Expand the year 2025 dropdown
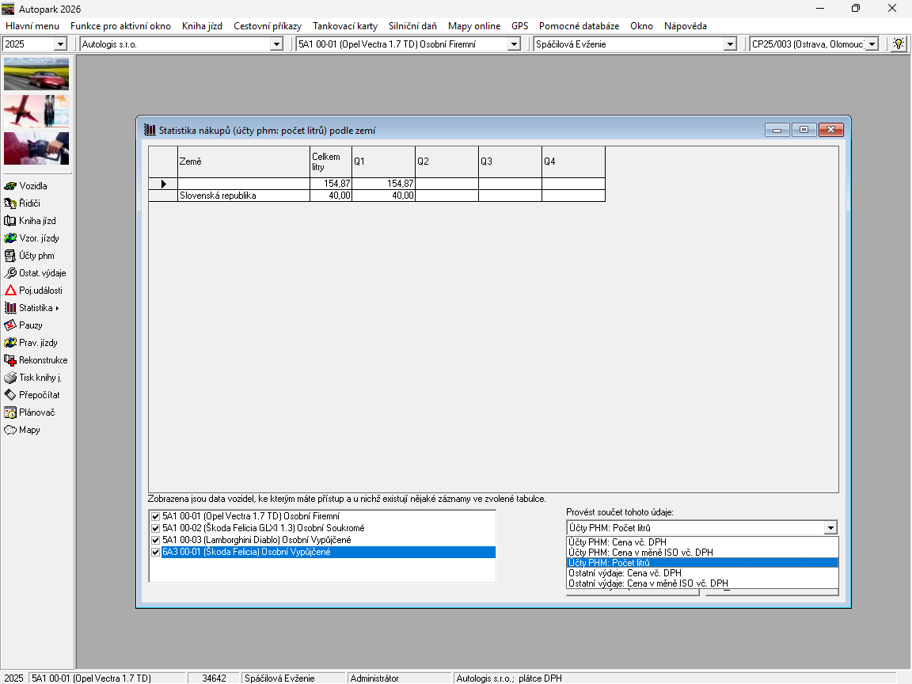 [x=60, y=44]
